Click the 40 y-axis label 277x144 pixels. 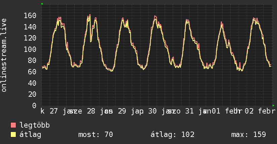click(32, 83)
